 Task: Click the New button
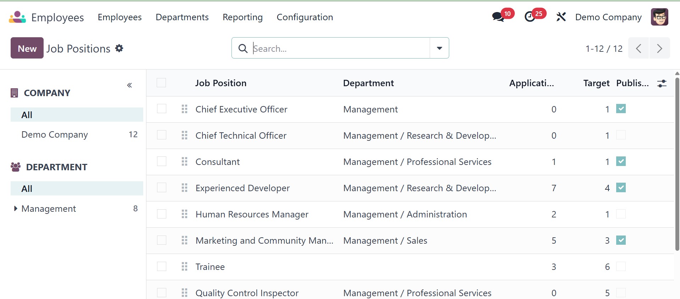(x=27, y=48)
